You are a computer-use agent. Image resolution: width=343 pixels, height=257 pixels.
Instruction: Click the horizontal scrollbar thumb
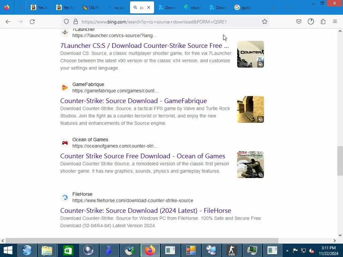142,241
